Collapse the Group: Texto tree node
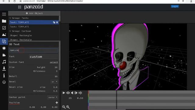Screen dimensions: 195x110 pos(10,18)
